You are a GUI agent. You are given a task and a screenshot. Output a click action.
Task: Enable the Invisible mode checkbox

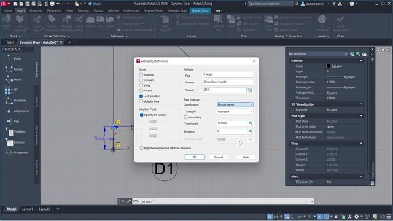click(141, 75)
